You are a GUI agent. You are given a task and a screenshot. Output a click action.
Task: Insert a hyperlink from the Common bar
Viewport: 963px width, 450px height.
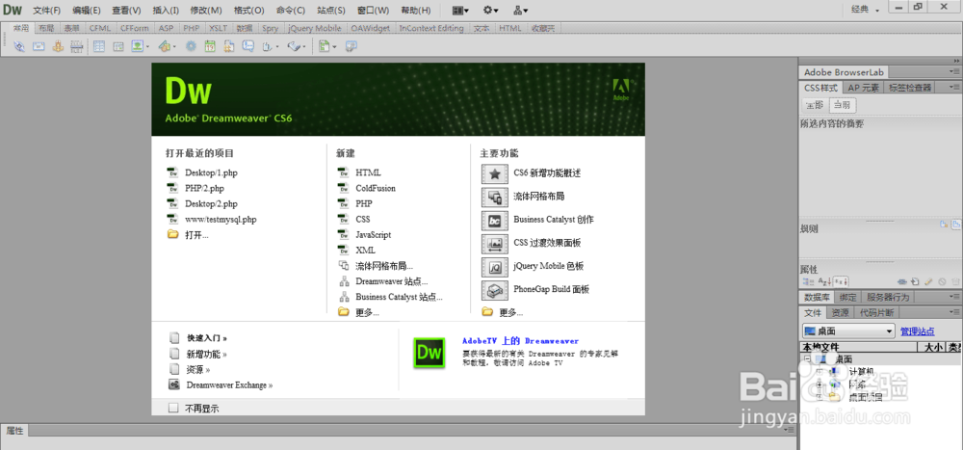click(x=19, y=46)
